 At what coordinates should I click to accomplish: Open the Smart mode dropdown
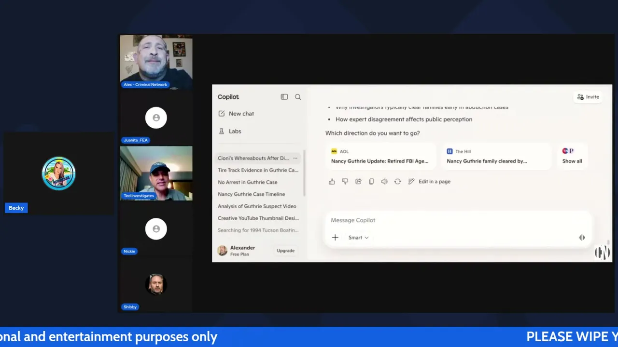(358, 238)
